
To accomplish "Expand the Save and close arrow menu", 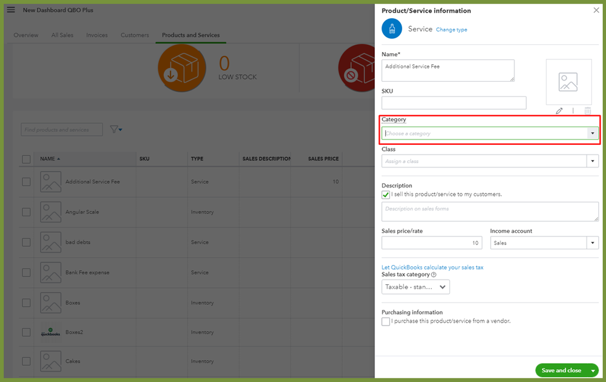I will coord(593,370).
